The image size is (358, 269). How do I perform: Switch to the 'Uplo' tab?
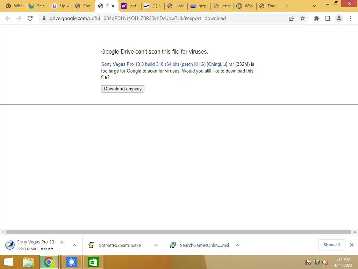coord(176,6)
